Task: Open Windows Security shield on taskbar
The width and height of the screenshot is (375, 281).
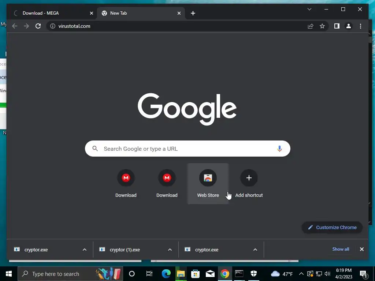Action: coord(254,274)
